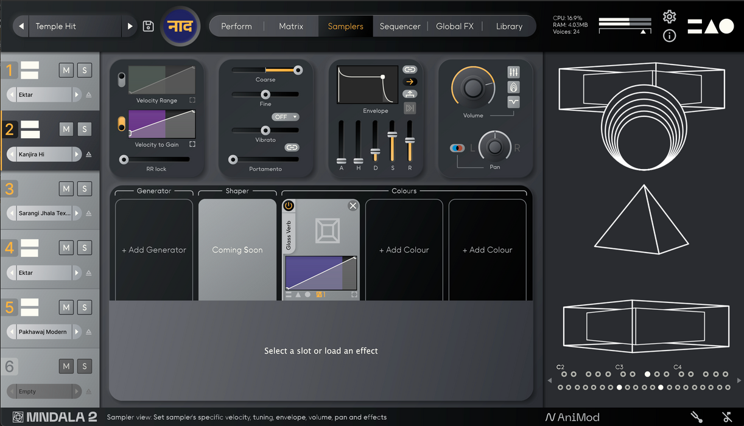Eject the Kanjira Hi sample in sampler 2
The height and width of the screenshot is (426, 744).
pos(89,155)
